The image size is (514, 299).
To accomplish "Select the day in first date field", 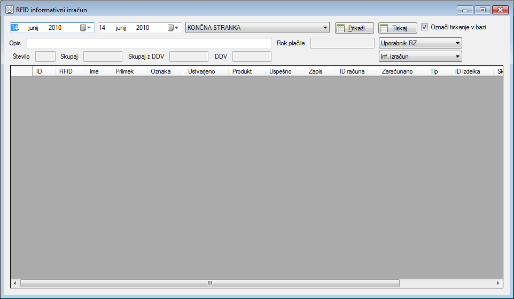I will click(x=15, y=28).
